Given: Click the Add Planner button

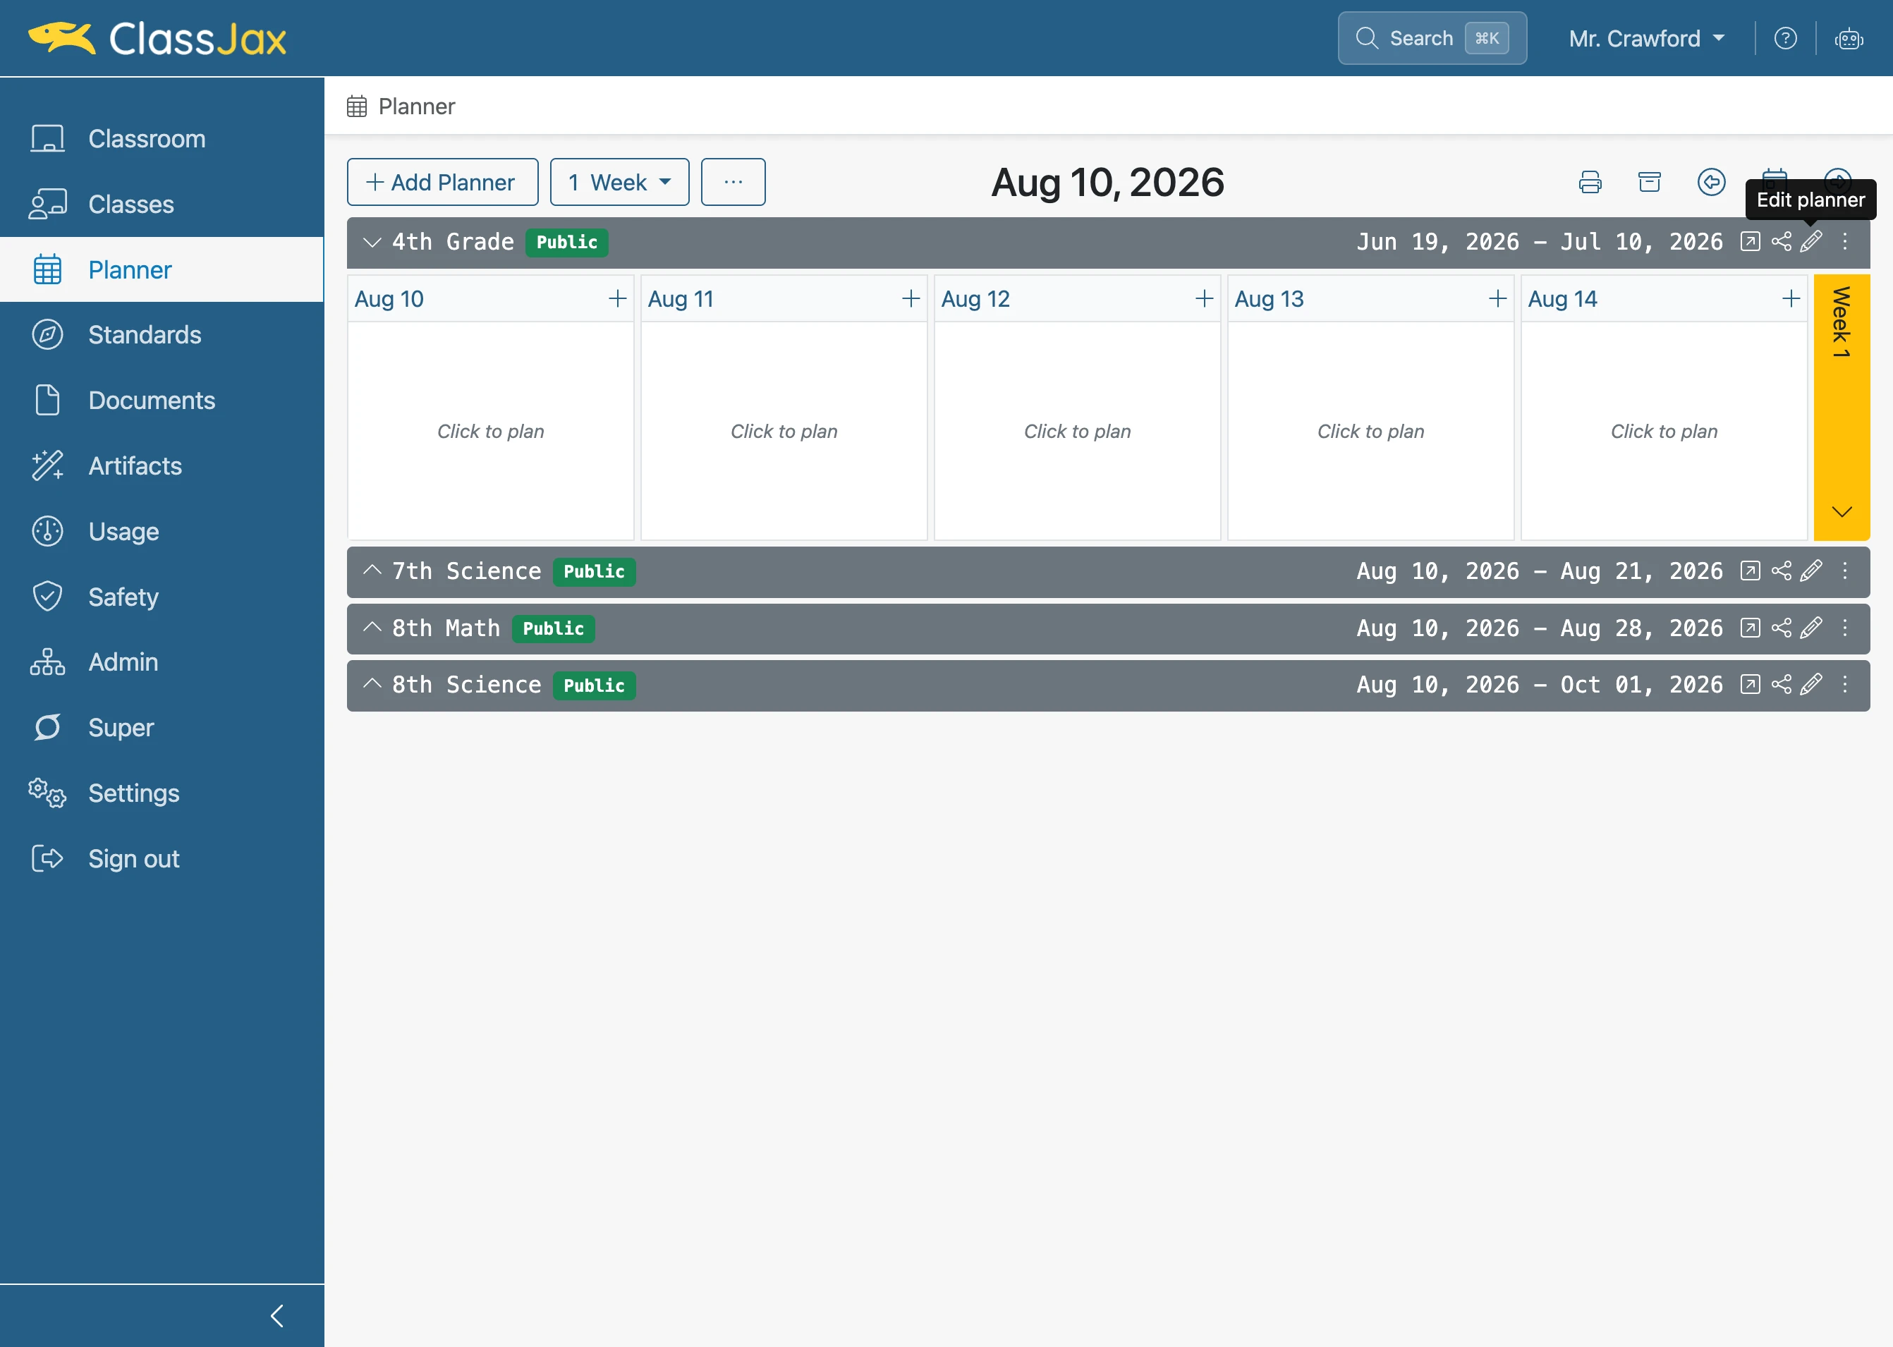Looking at the screenshot, I should pos(442,182).
